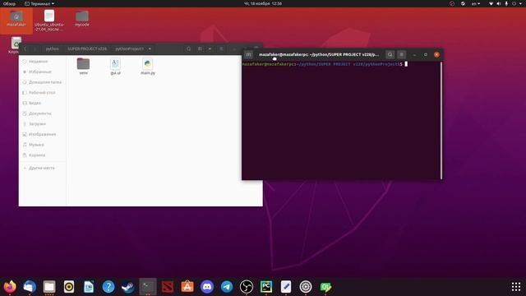The image size is (526, 296).
Task: Open PyCharm from the dock
Action: [x=266, y=287]
